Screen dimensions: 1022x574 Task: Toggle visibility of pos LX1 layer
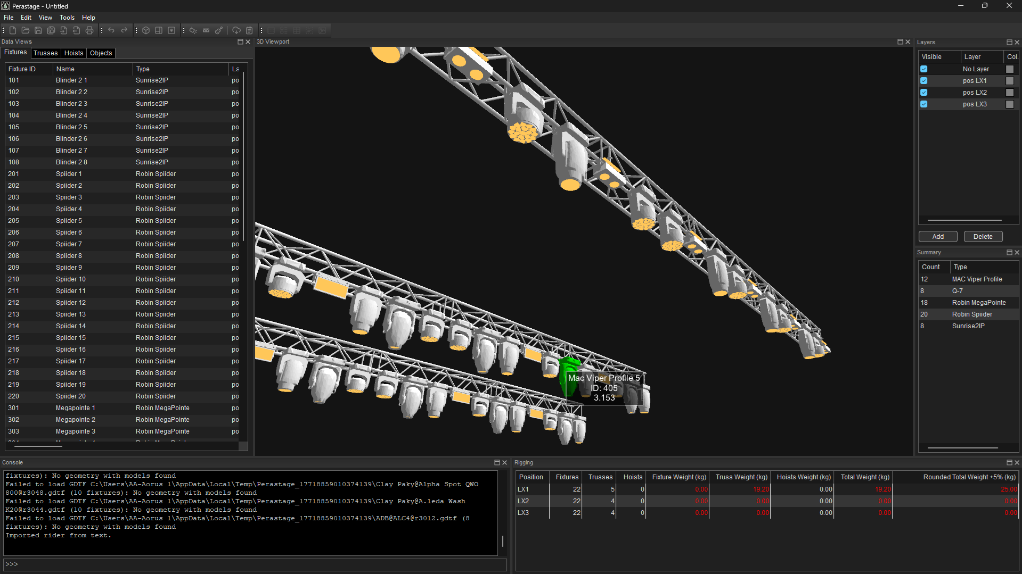[924, 81]
